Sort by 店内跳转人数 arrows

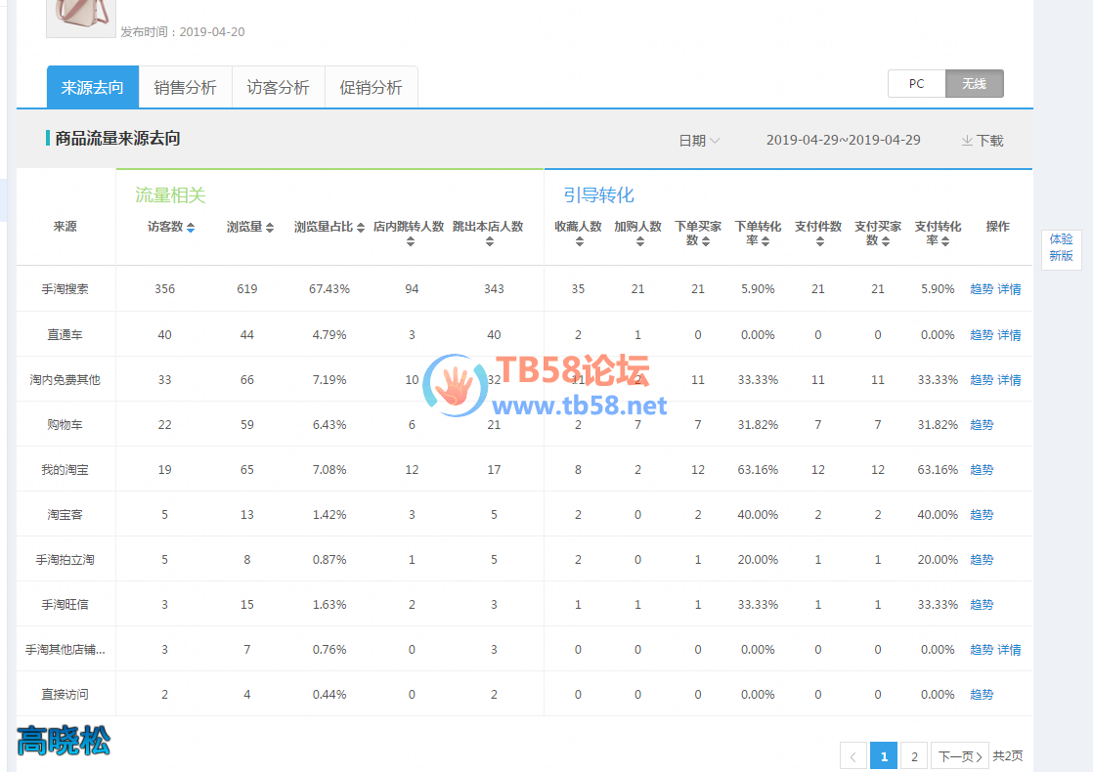[x=410, y=241]
